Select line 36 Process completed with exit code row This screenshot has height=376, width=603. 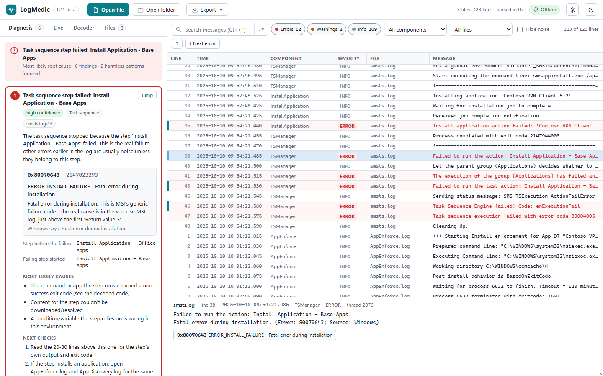click(385, 136)
